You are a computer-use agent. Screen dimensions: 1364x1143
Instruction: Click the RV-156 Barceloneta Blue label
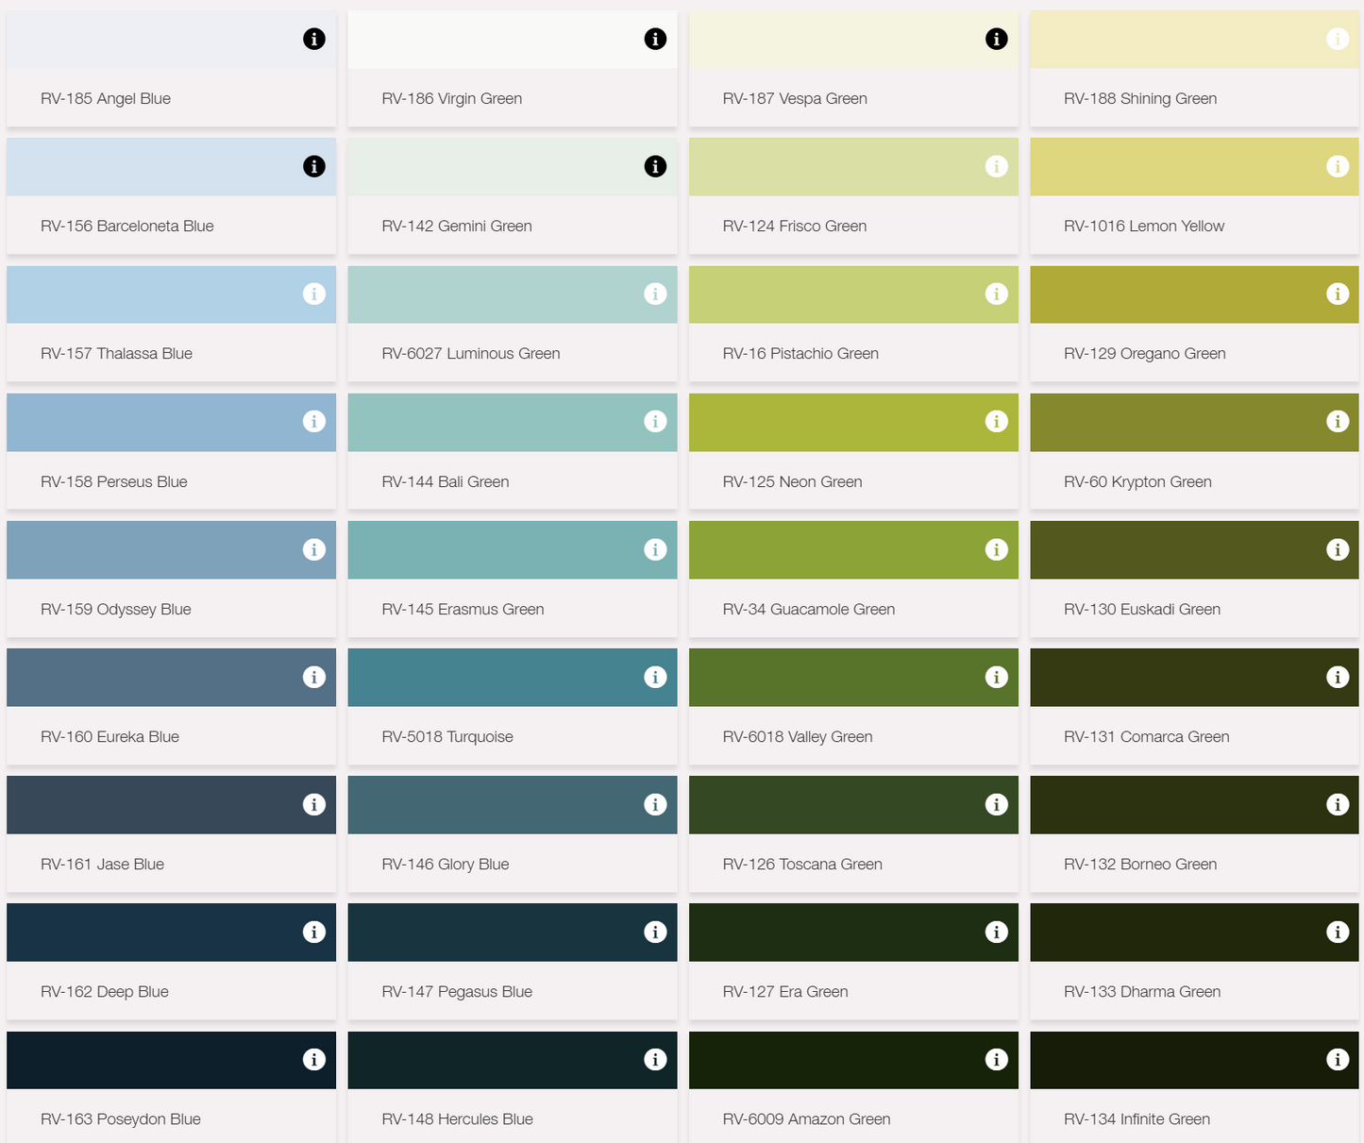tap(127, 226)
